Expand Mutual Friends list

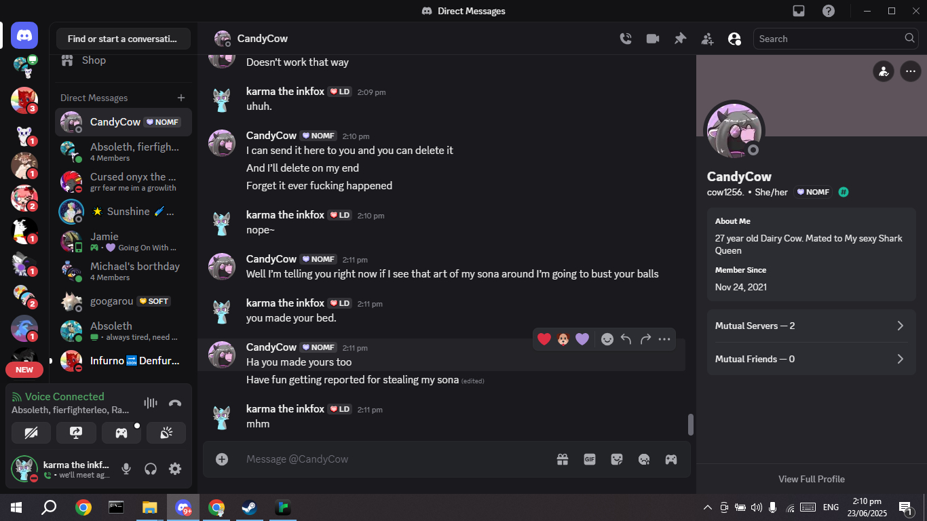click(x=811, y=359)
